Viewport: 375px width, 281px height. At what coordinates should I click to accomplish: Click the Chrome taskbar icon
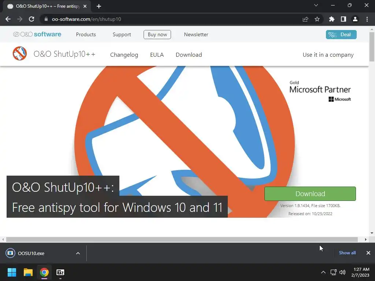[x=44, y=272]
